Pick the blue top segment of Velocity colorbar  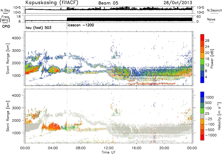click(x=202, y=95)
